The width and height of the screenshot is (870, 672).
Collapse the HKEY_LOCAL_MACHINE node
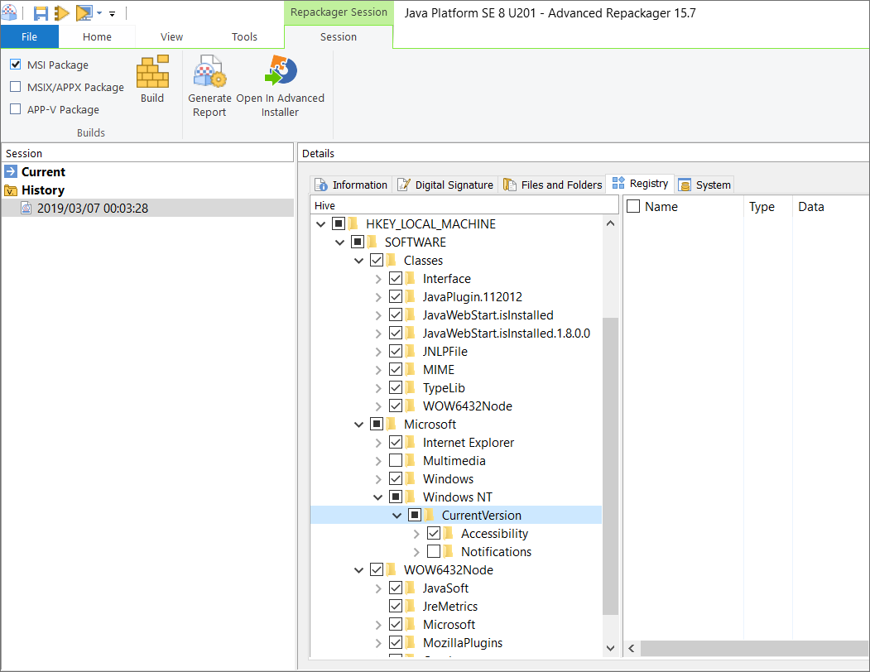(320, 224)
